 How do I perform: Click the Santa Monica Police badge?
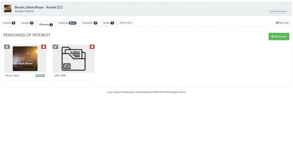[x=278, y=11]
